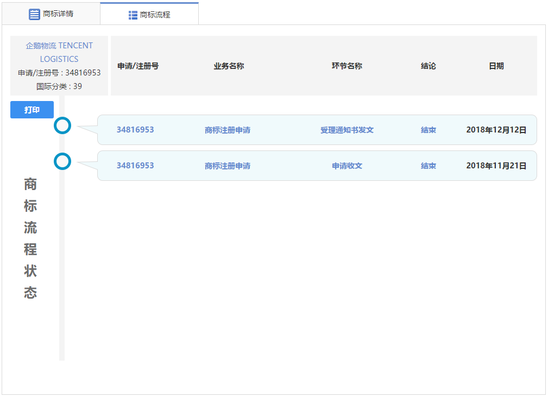Click the text 国际分类：39
548x397 pixels.
pos(59,86)
